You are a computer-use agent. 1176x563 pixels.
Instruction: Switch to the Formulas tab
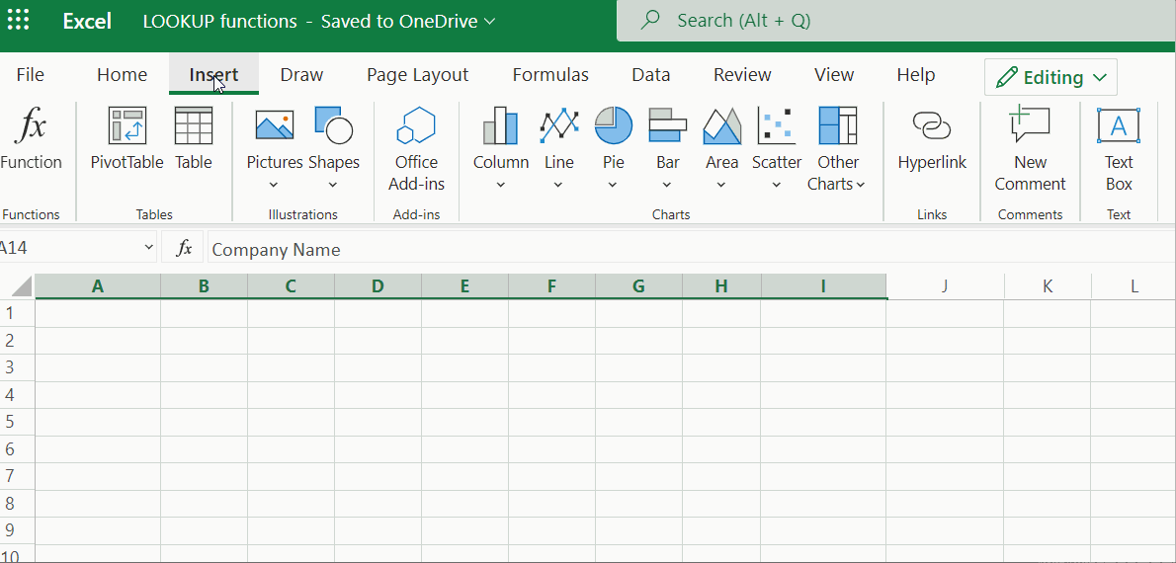pyautogui.click(x=550, y=75)
